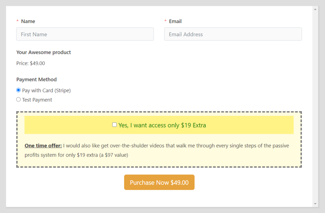Click the red asterisk next to Name
Image resolution: width=325 pixels, height=213 pixels.
coord(17,21)
